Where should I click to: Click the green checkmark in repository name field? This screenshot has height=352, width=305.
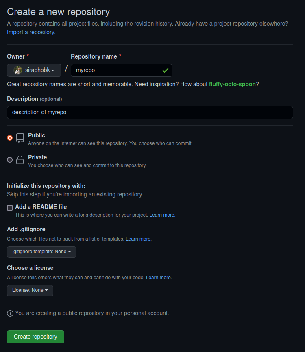(x=166, y=70)
